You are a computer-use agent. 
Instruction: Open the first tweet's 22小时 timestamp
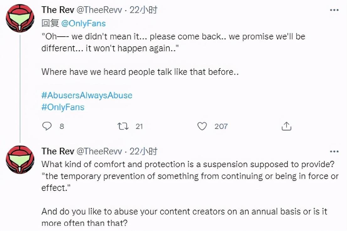143,10
